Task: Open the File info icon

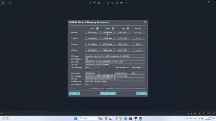Action: point(108,3)
